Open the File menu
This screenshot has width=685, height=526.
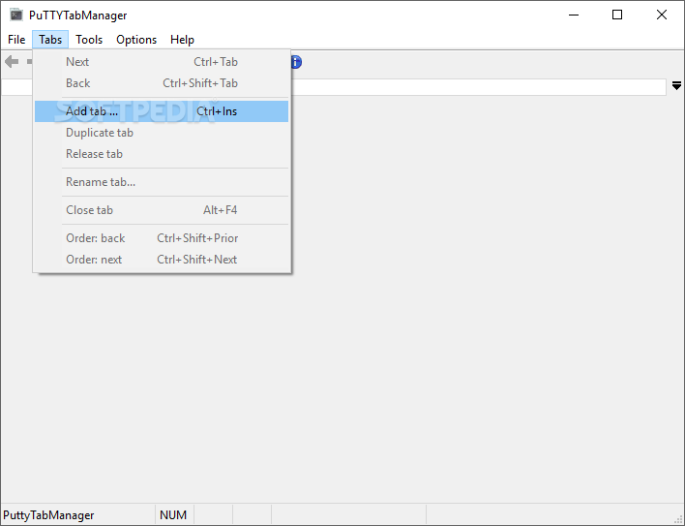(16, 40)
